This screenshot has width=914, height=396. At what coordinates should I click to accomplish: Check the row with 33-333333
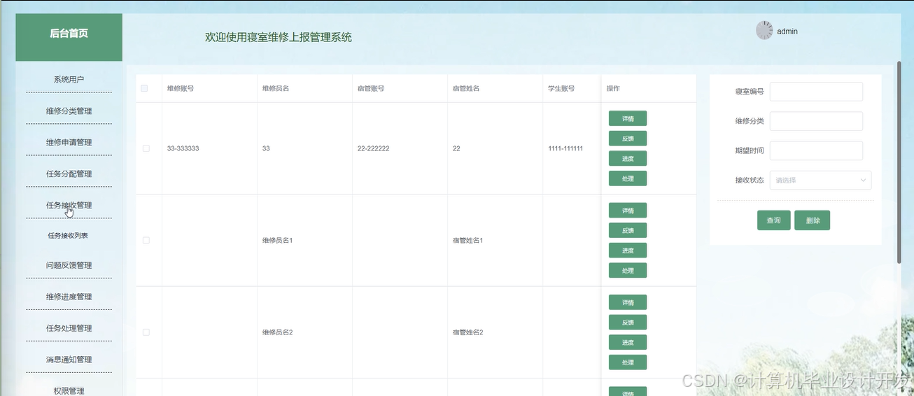[146, 148]
